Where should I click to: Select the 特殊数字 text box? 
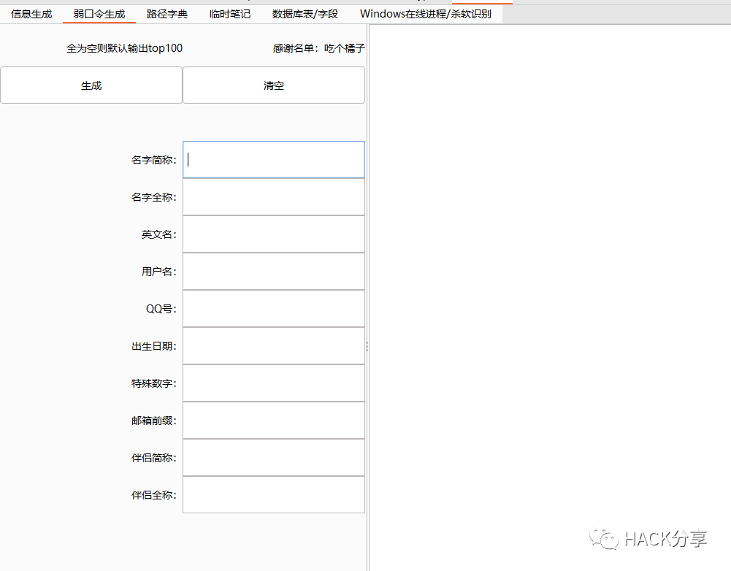pyautogui.click(x=274, y=383)
